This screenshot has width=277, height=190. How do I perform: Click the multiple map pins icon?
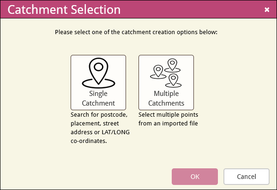click(166, 73)
